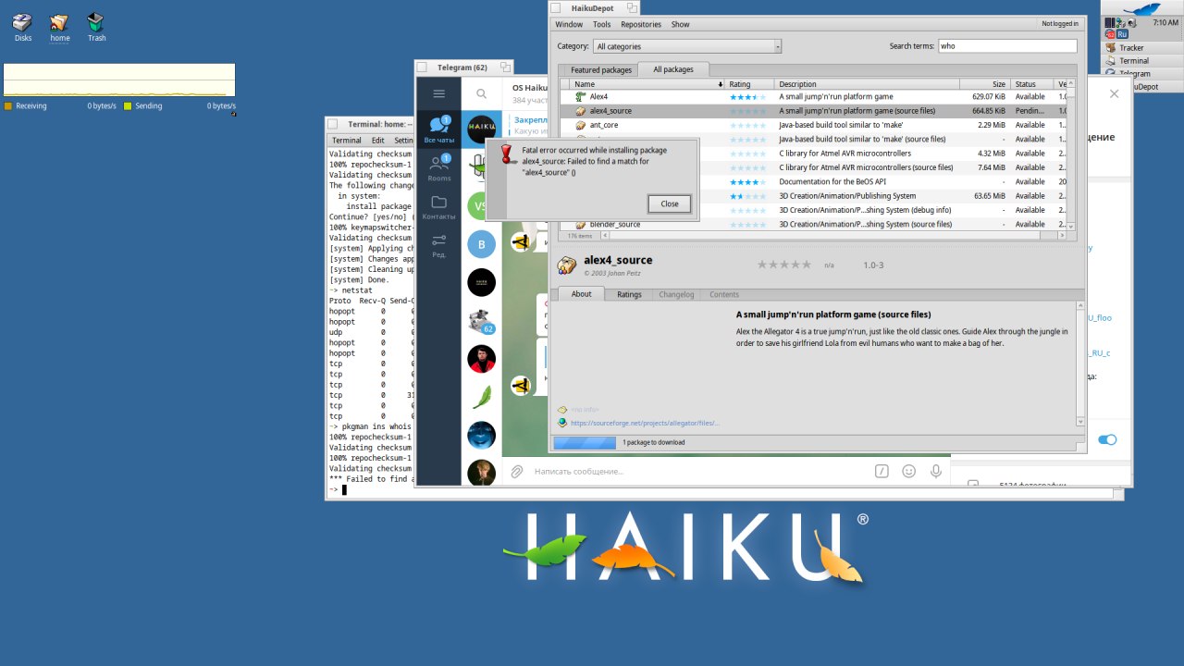
Task: Click the '1 package to download' progress bar
Action: tap(585, 442)
